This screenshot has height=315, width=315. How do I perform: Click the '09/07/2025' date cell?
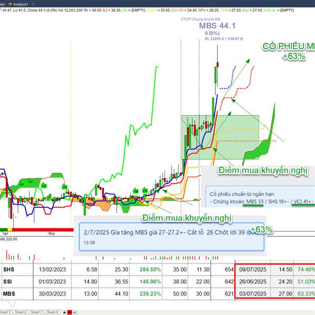click(x=253, y=269)
